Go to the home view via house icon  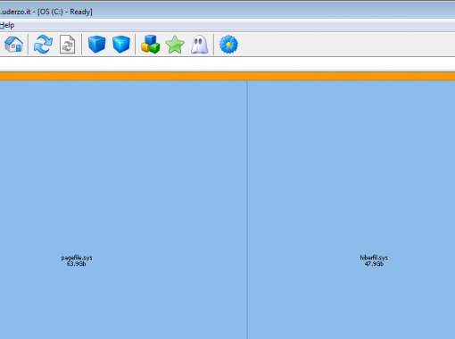(13, 45)
